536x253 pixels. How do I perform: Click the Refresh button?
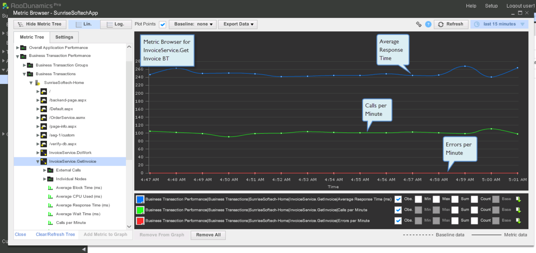[451, 24]
